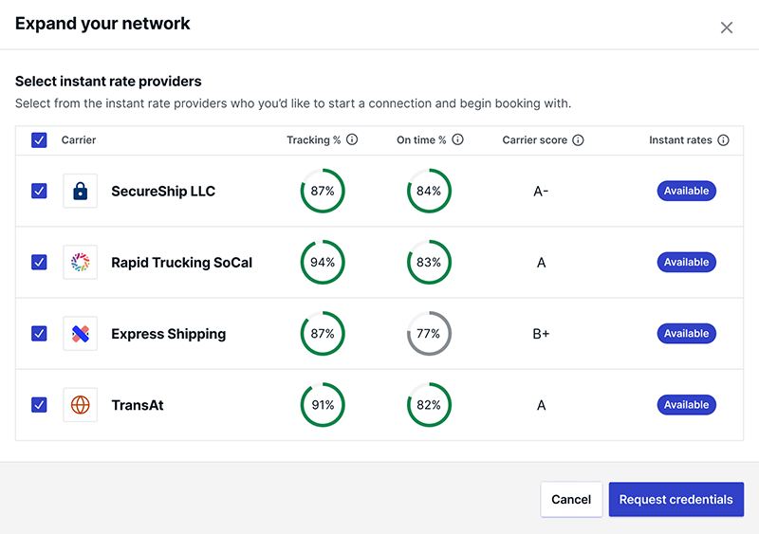This screenshot has height=534, width=759.
Task: Uncheck the select-all Carrier checkbox
Action: point(39,140)
